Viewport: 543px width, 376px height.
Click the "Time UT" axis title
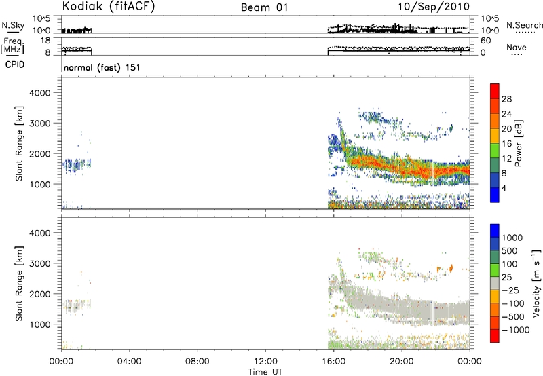(x=265, y=372)
